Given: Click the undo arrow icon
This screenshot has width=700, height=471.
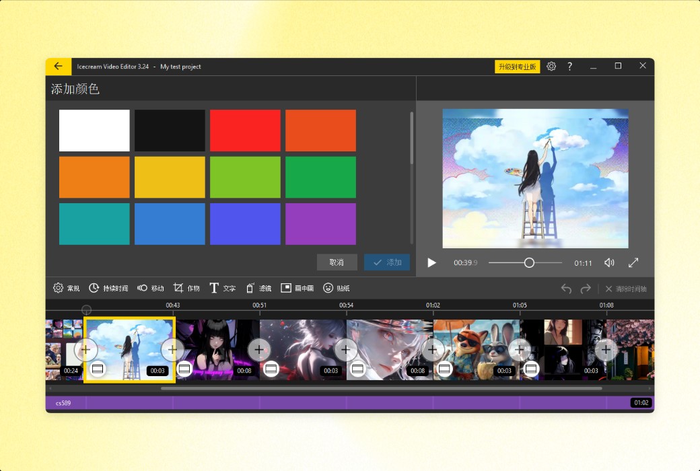Looking at the screenshot, I should point(566,288).
